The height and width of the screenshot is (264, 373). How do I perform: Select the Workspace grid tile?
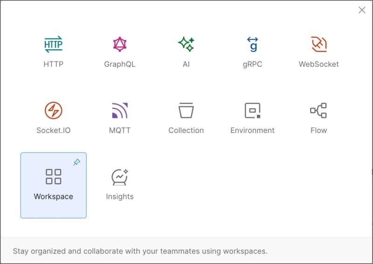[53, 185]
